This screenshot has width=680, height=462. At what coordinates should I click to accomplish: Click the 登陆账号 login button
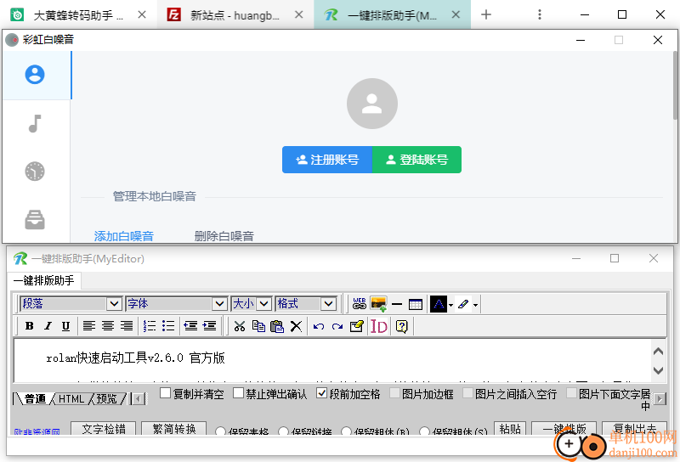click(416, 160)
